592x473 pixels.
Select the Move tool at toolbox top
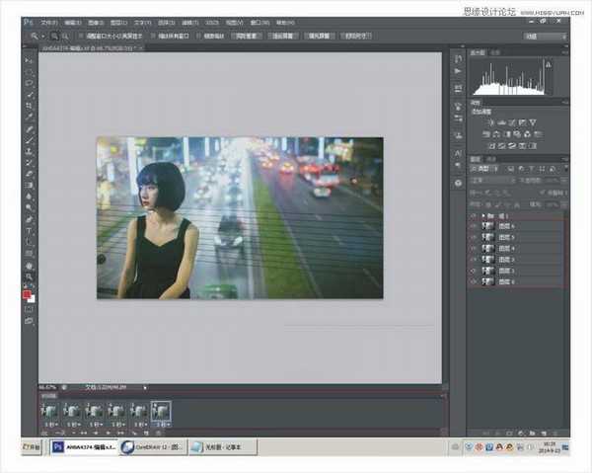(x=28, y=61)
